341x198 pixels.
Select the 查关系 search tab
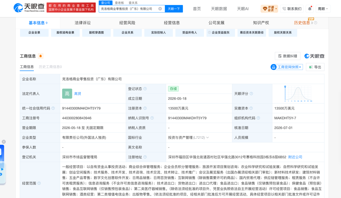pyautogui.click(x=133, y=3)
